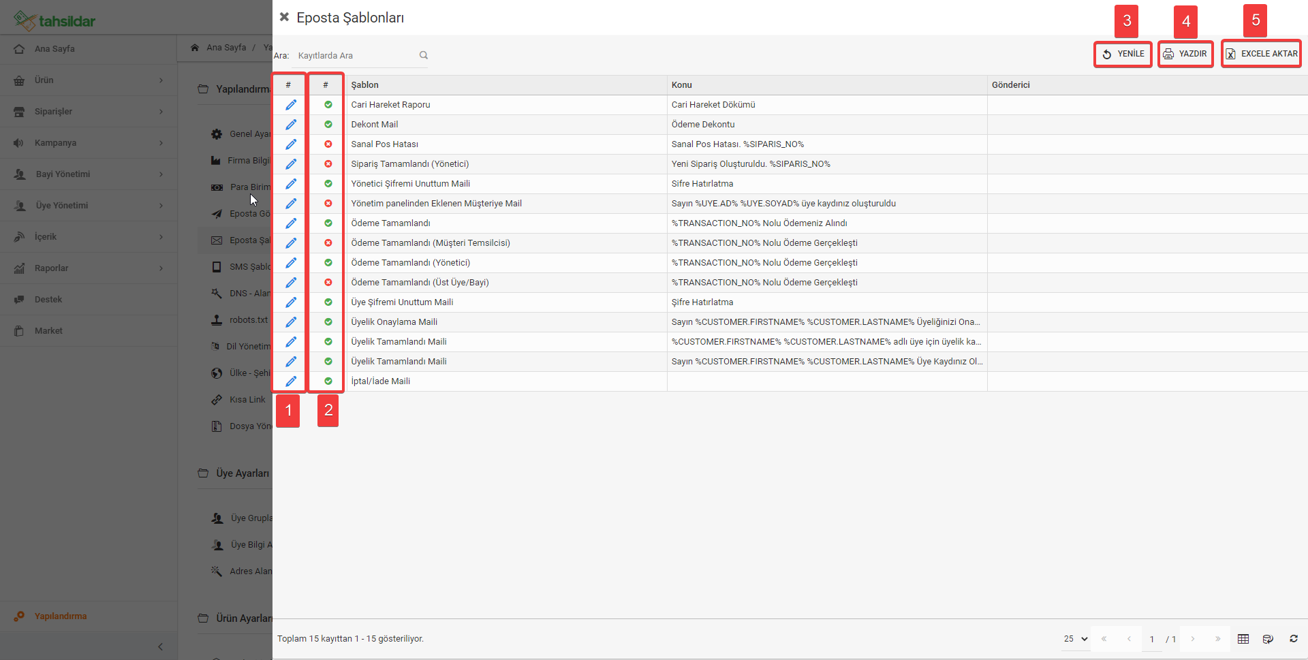Expand the Siparişler sidebar menu
1308x660 pixels.
[89, 112]
